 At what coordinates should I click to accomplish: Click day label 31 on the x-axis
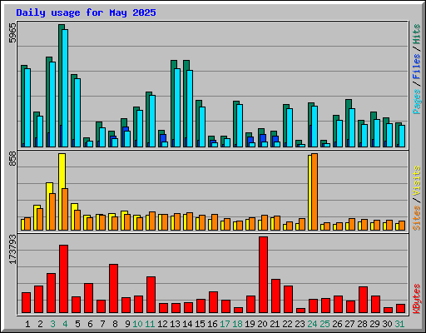point(399,324)
